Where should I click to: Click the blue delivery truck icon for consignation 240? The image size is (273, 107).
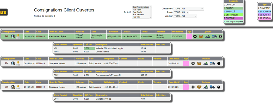point(214,37)
